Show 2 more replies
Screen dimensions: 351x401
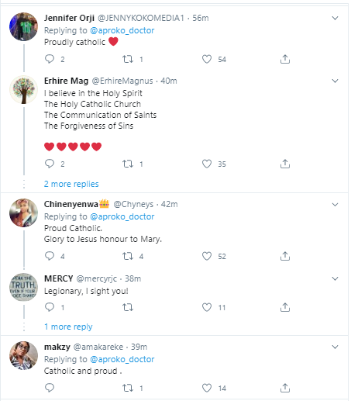tap(71, 184)
